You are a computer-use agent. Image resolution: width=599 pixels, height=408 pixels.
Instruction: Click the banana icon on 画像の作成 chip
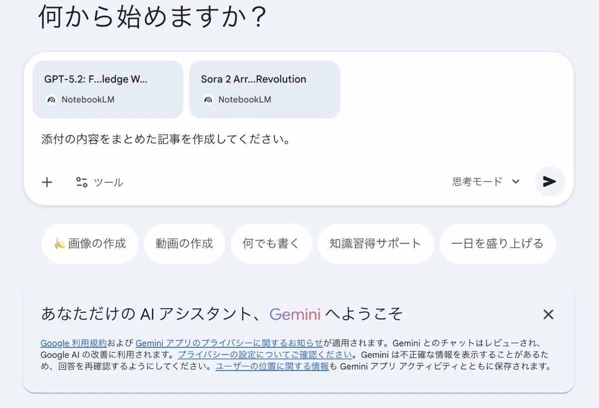coord(59,244)
